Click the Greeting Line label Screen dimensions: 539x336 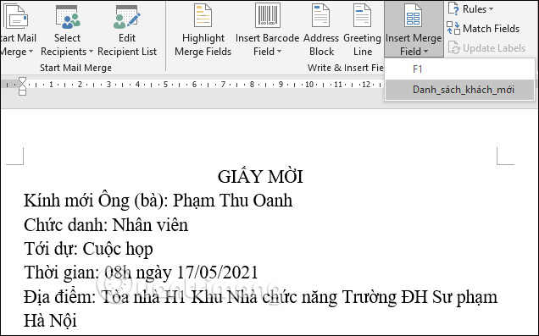click(363, 45)
